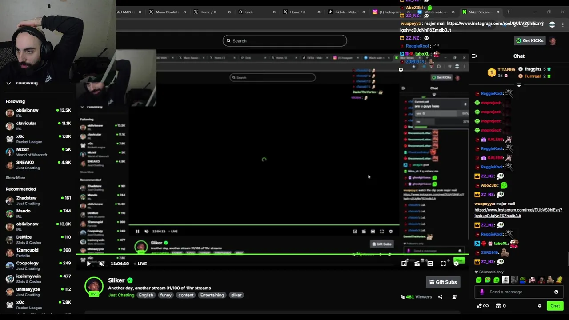The height and width of the screenshot is (320, 569).
Task: Collapse the sidebar next to Following
Action: [8, 83]
